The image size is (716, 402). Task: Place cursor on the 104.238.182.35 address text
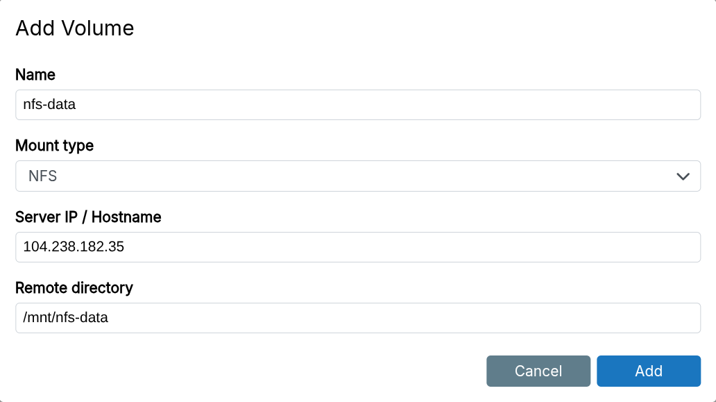74,247
